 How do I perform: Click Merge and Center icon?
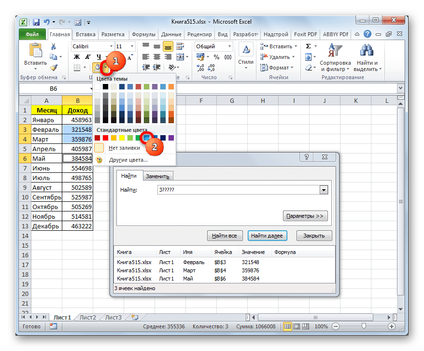pos(180,57)
